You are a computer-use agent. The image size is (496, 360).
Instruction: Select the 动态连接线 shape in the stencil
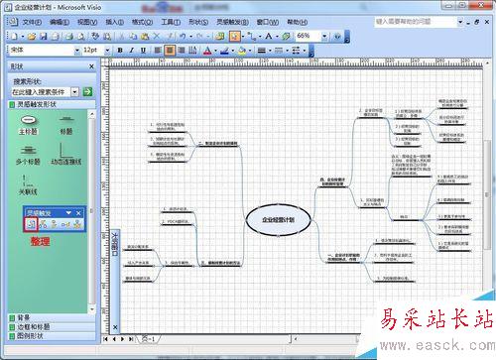tap(66, 154)
